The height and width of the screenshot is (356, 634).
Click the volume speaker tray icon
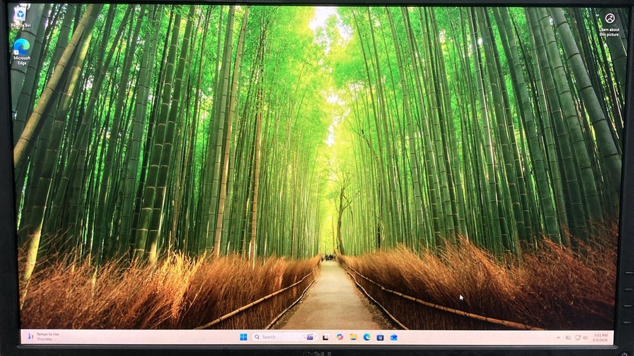coord(585,338)
